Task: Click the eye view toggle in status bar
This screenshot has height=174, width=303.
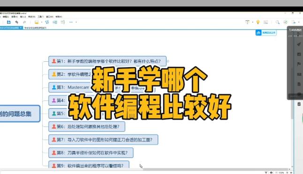Action: click(271, 173)
